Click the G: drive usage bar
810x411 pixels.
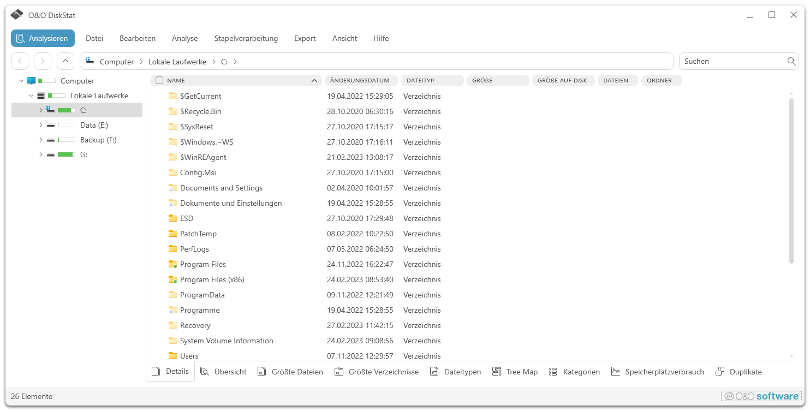click(67, 154)
